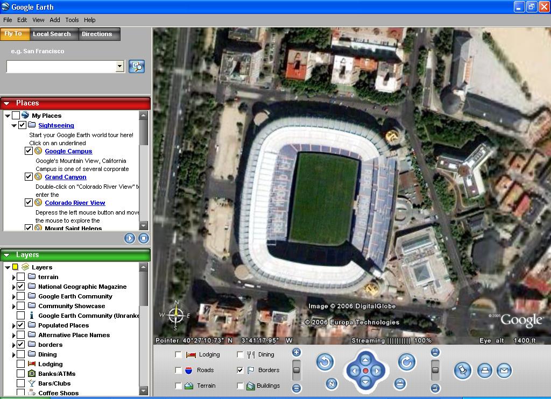Add a placemark with pushpin button
Viewport: 551px width, 399px height.
click(462, 370)
